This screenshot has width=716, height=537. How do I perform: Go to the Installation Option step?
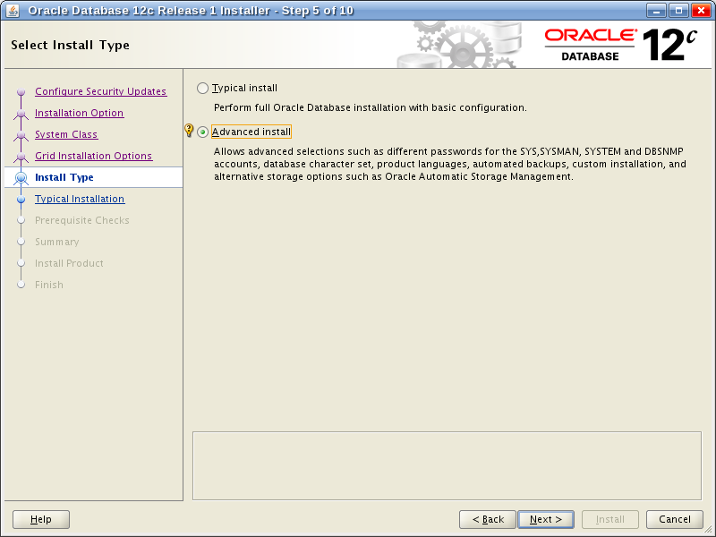[x=79, y=113]
